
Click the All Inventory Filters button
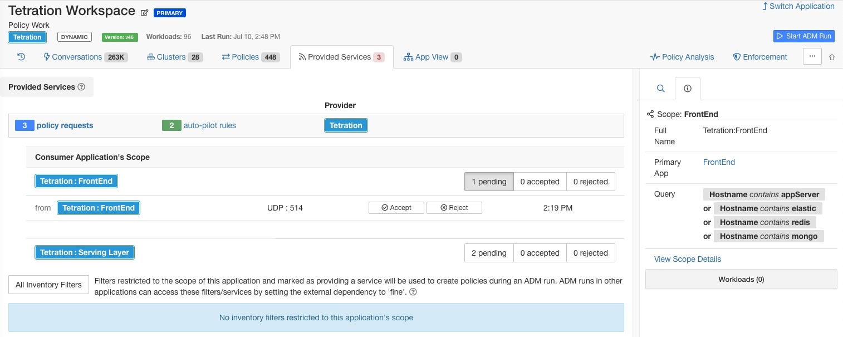tap(48, 285)
